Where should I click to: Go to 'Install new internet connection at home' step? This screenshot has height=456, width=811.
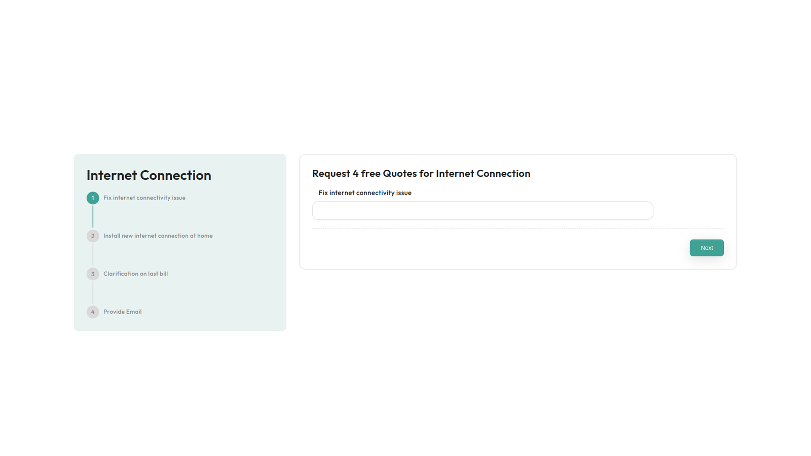click(x=158, y=236)
